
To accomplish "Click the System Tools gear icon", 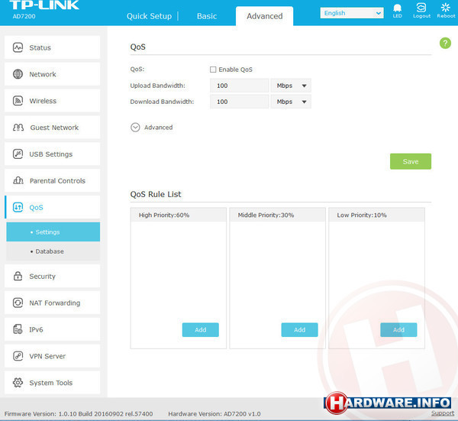I will (x=18, y=382).
